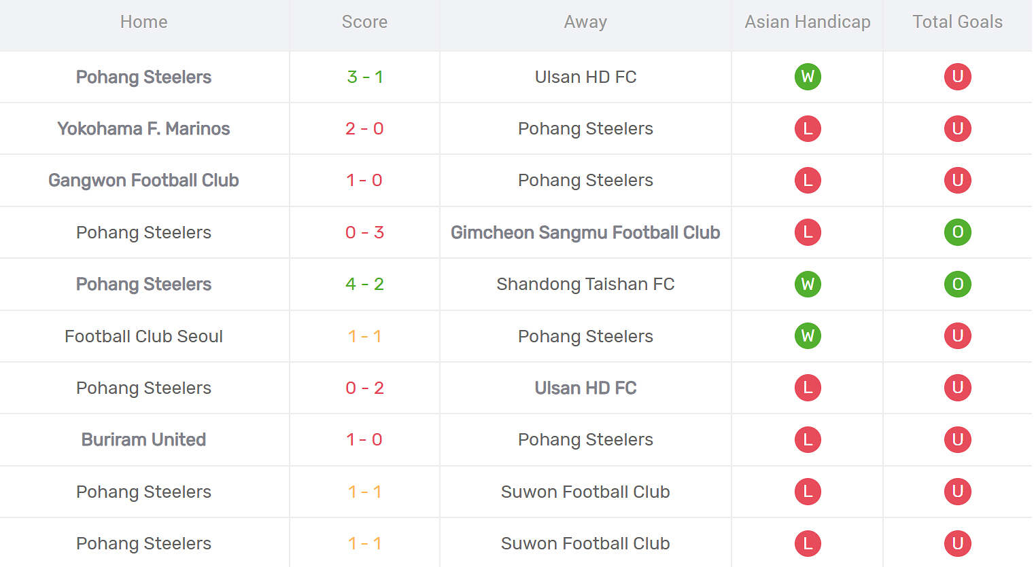This screenshot has width=1034, height=567.
Task: Click the Asian Handicap column header
Action: (x=808, y=22)
